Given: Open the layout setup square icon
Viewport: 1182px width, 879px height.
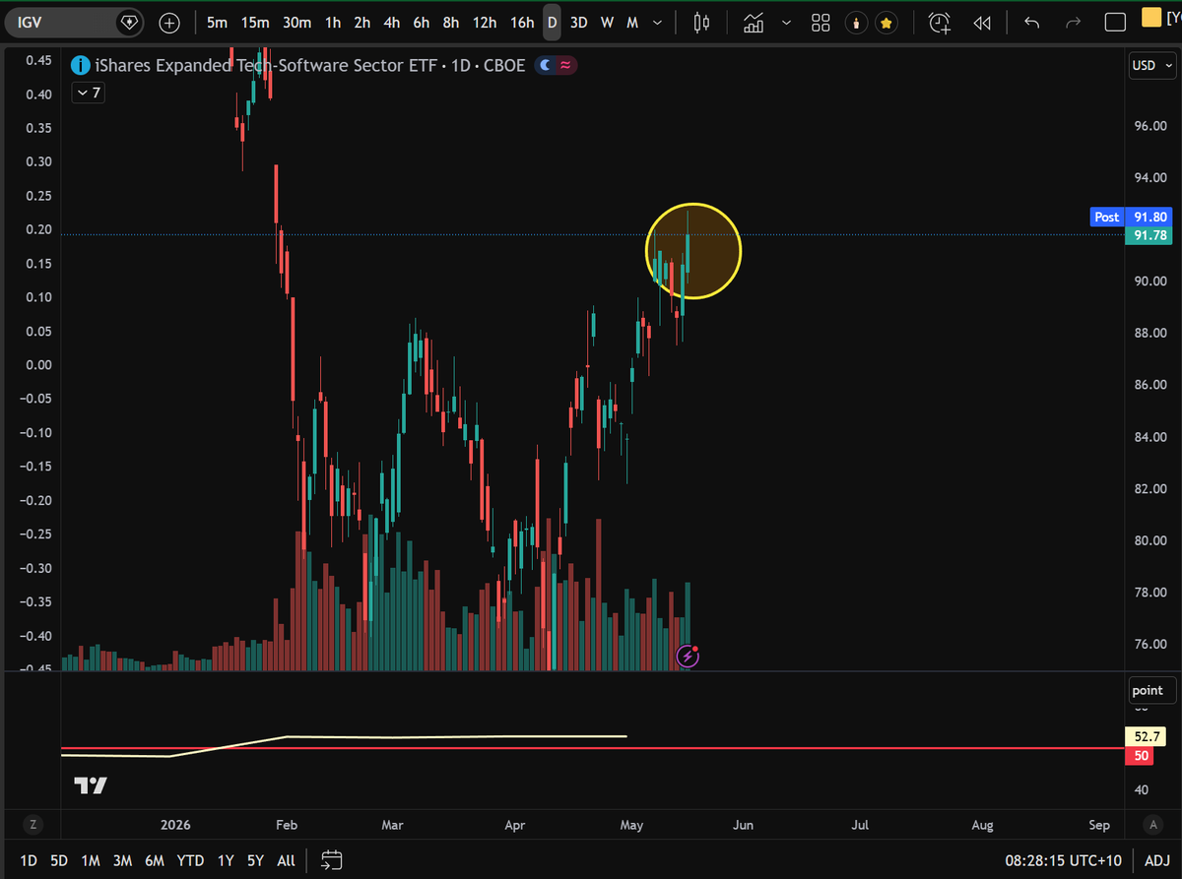Looking at the screenshot, I should (1115, 22).
